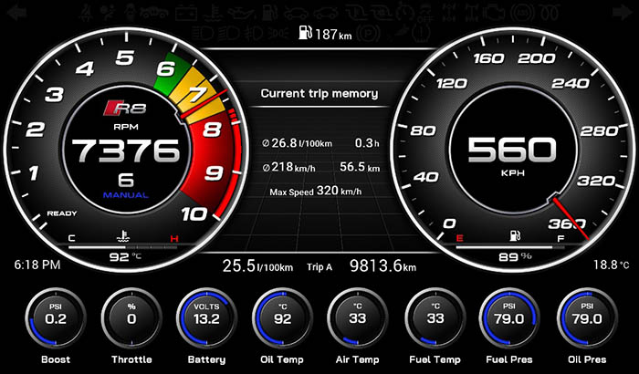Tap the glow plug coil indicator
639x374 pixels.
(550, 12)
